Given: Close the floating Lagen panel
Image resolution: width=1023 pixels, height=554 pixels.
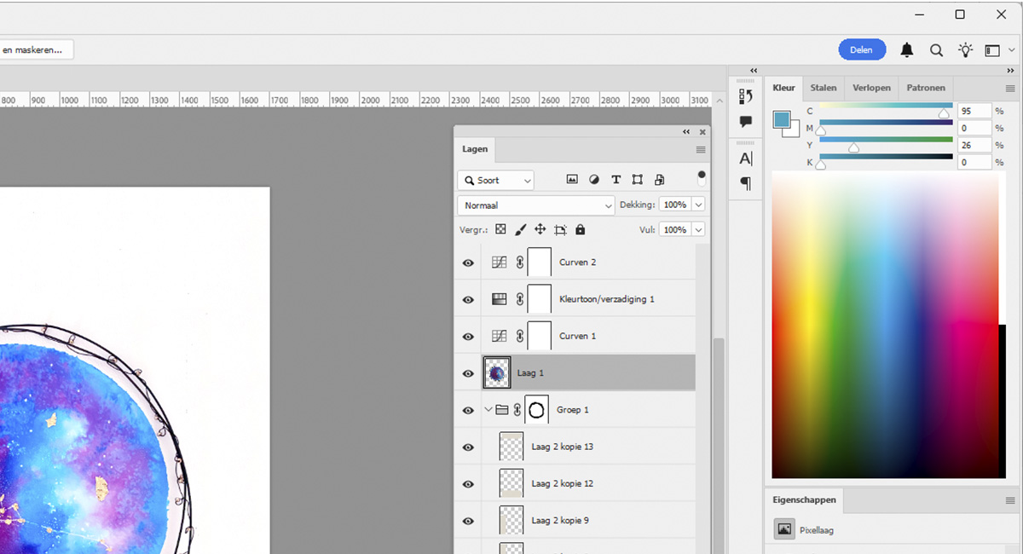Looking at the screenshot, I should (702, 132).
